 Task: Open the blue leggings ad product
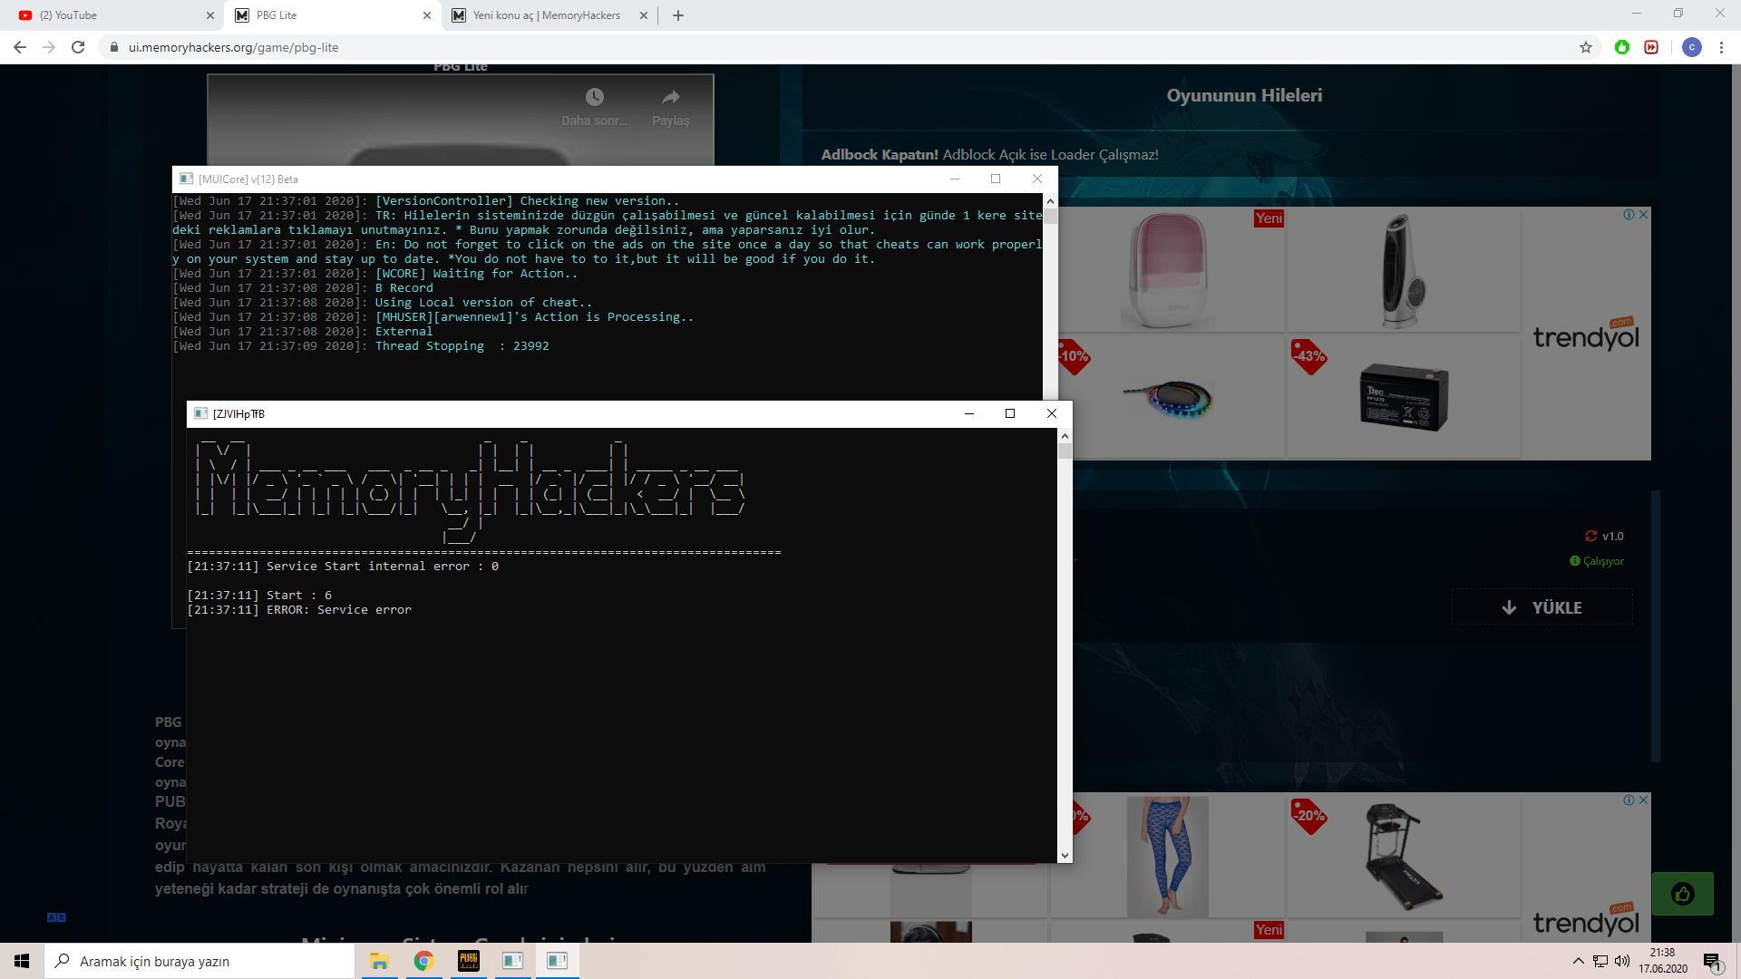(1168, 857)
